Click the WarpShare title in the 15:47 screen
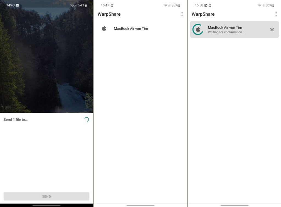Screen dimensions: 281x207 click(109, 14)
